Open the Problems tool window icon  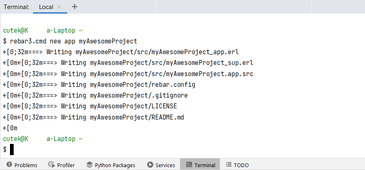[9, 165]
